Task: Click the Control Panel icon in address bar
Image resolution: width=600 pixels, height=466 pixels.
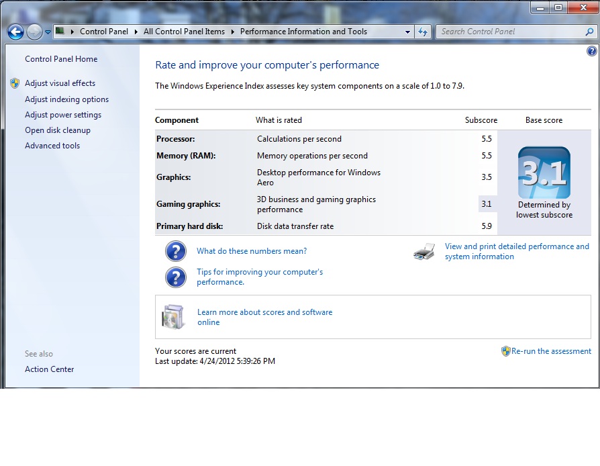Action: coord(60,31)
